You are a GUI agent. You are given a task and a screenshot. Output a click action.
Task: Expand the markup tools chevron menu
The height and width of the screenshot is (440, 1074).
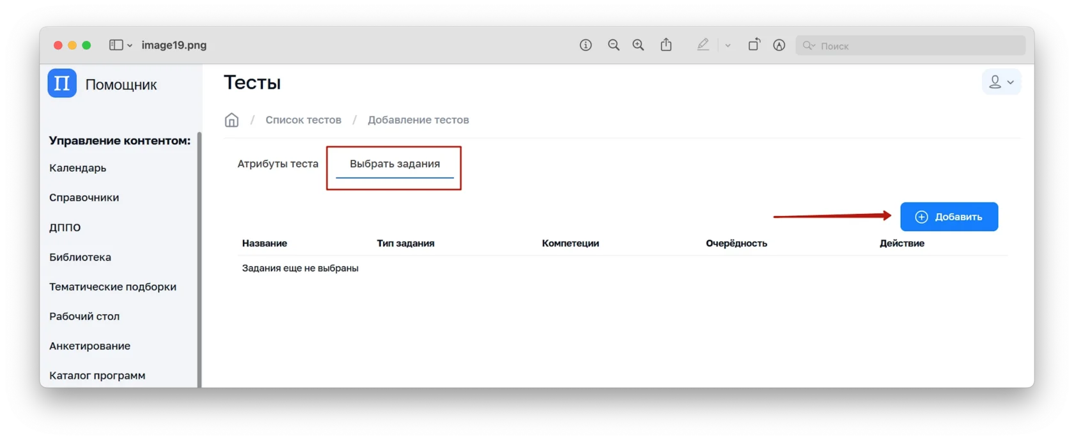(728, 45)
